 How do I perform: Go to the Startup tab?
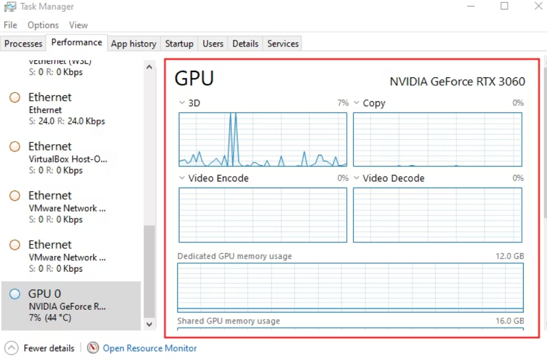[x=179, y=43]
